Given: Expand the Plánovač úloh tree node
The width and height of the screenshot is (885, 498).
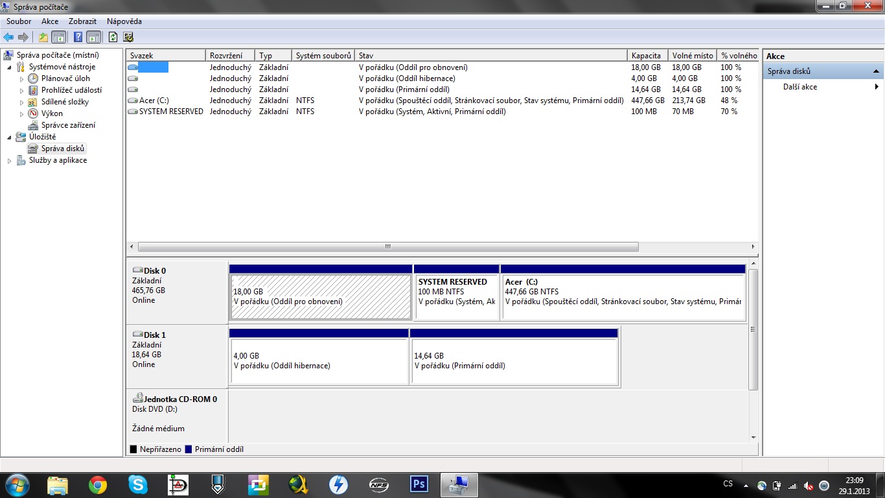Looking at the screenshot, I should [x=21, y=79].
